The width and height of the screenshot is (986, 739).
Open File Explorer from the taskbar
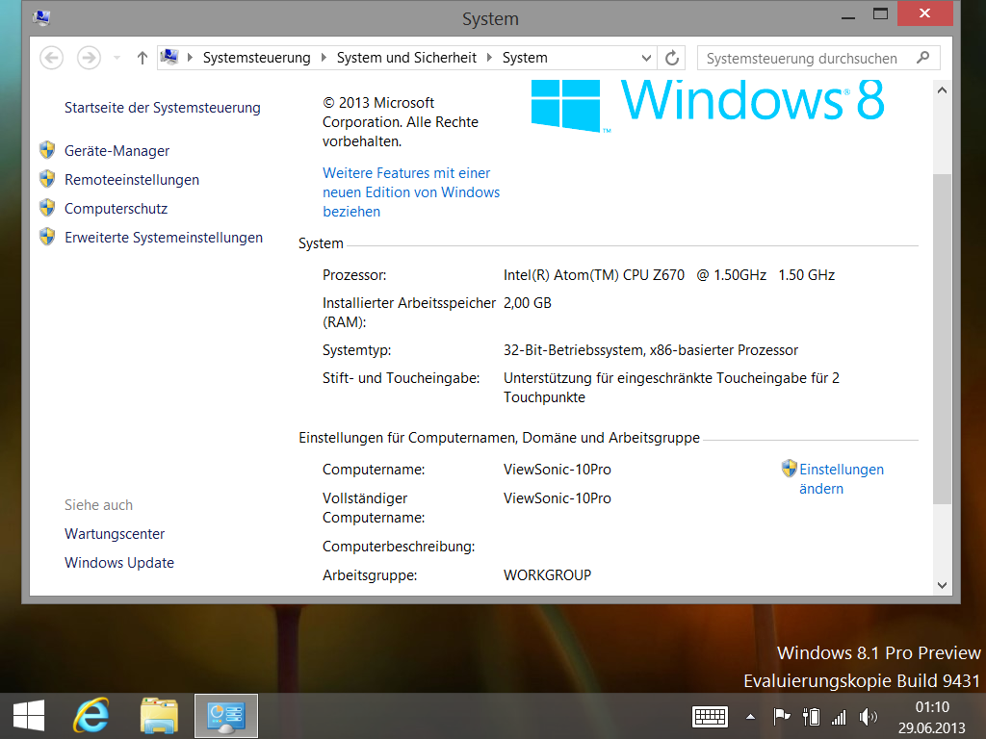pyautogui.click(x=159, y=716)
